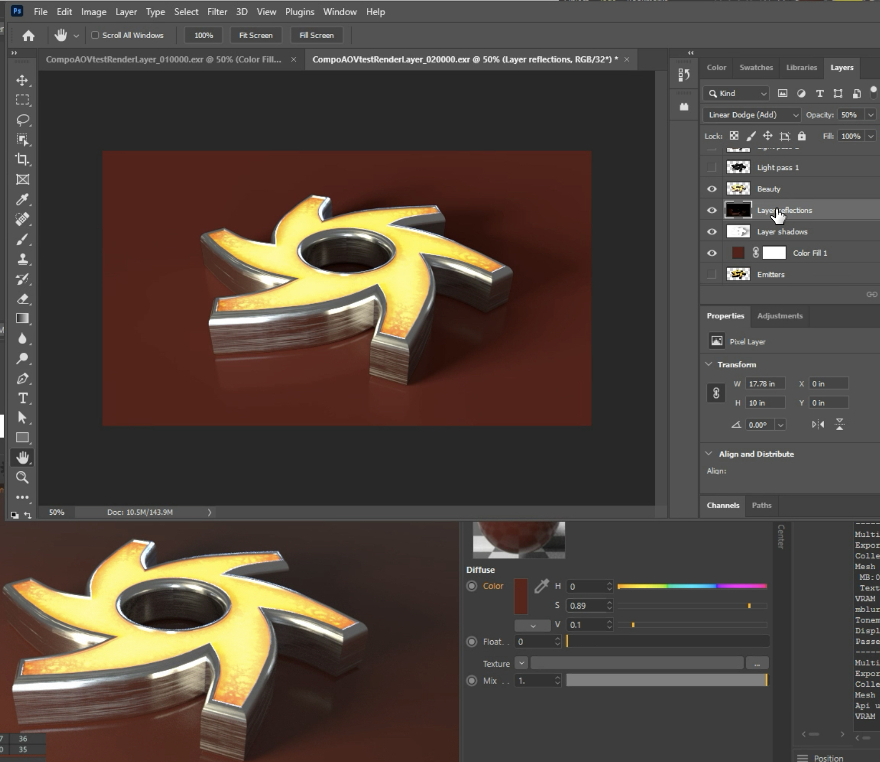Open the History panel icon
This screenshot has width=880, height=762.
pos(684,75)
